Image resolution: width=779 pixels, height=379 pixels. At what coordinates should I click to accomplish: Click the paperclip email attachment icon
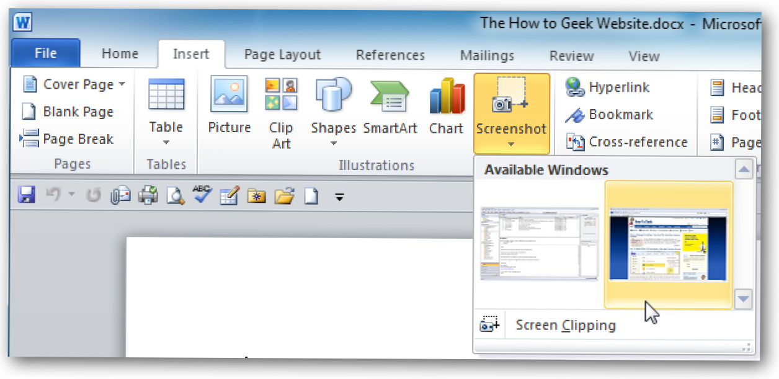pos(120,196)
